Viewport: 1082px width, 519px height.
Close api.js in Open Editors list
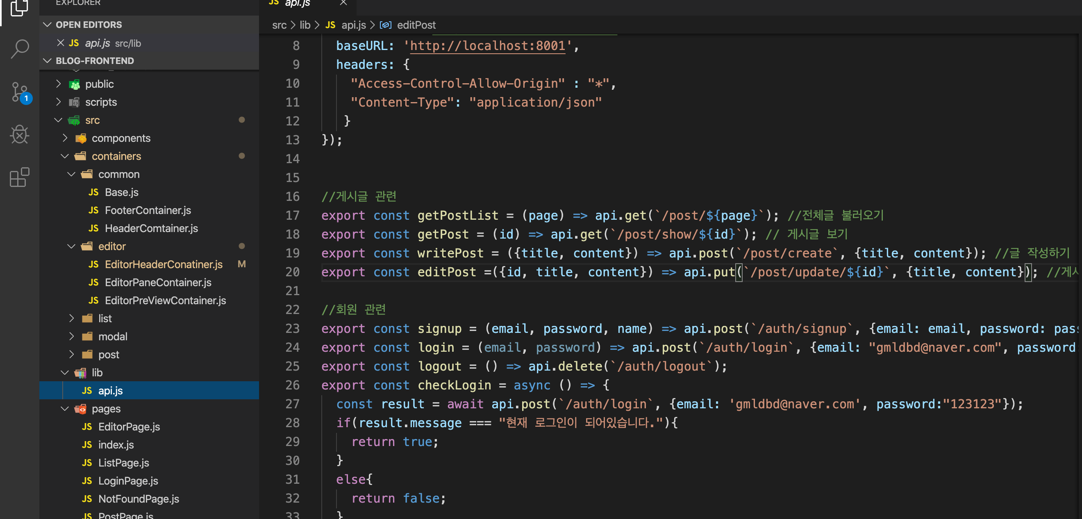point(61,43)
